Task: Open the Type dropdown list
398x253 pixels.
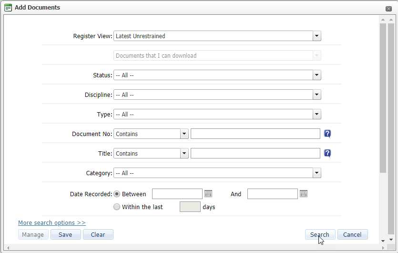Action: pyautogui.click(x=317, y=114)
